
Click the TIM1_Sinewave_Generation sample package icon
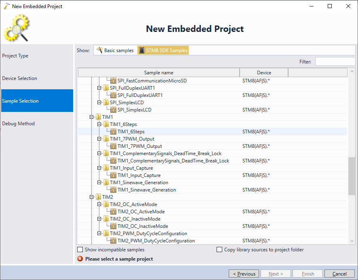pos(113,190)
